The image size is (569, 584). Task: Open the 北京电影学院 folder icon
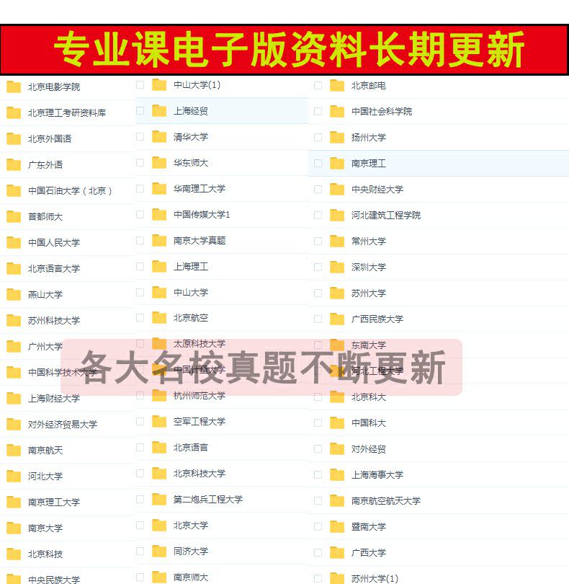coord(14,87)
